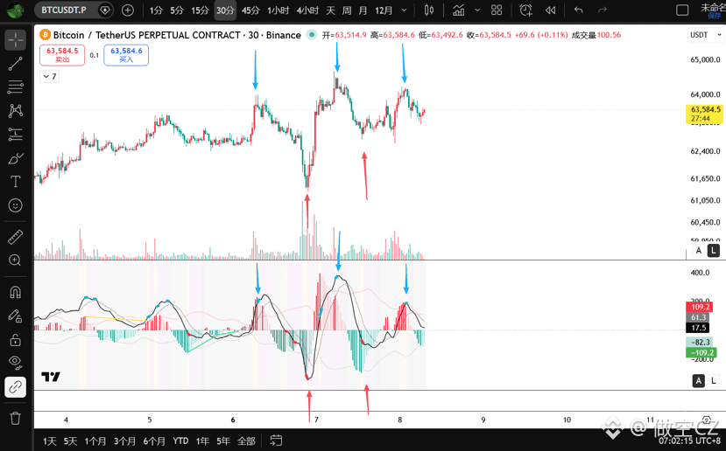The height and width of the screenshot is (451, 726).
Task: Open chart settings gear near time axis
Action: [x=707, y=420]
